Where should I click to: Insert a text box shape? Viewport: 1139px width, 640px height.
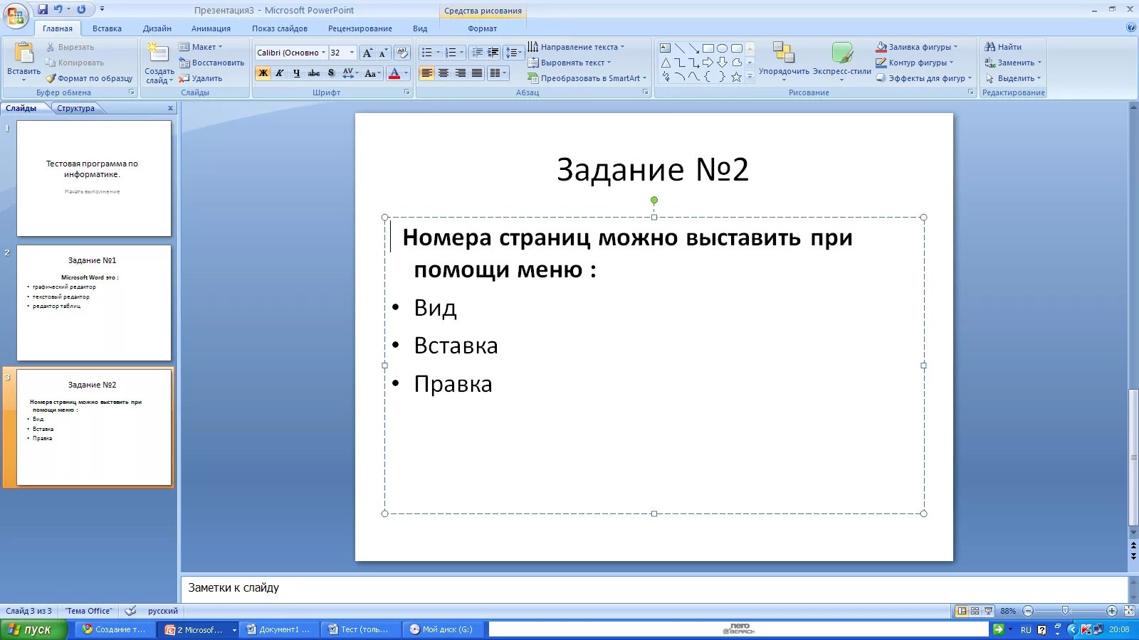(x=665, y=48)
